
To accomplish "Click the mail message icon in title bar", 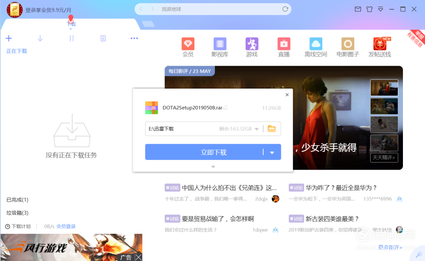I will point(358,9).
